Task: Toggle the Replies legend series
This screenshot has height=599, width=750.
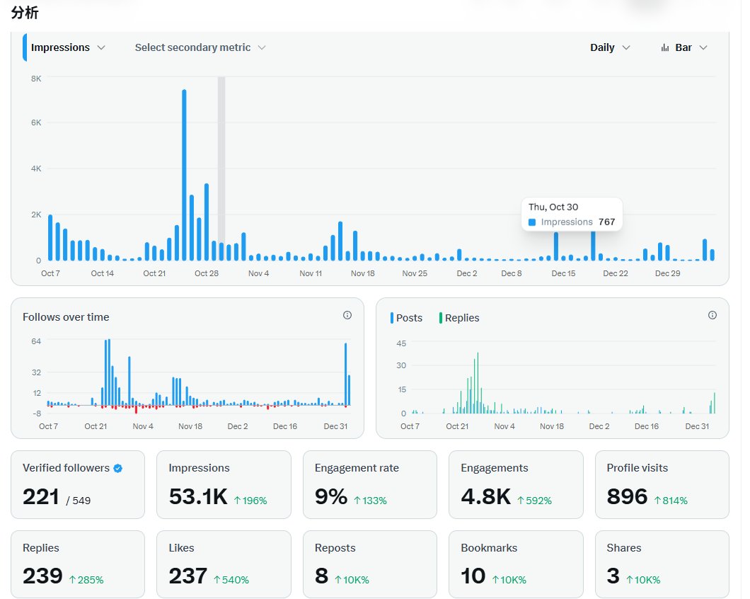Action: pyautogui.click(x=459, y=318)
